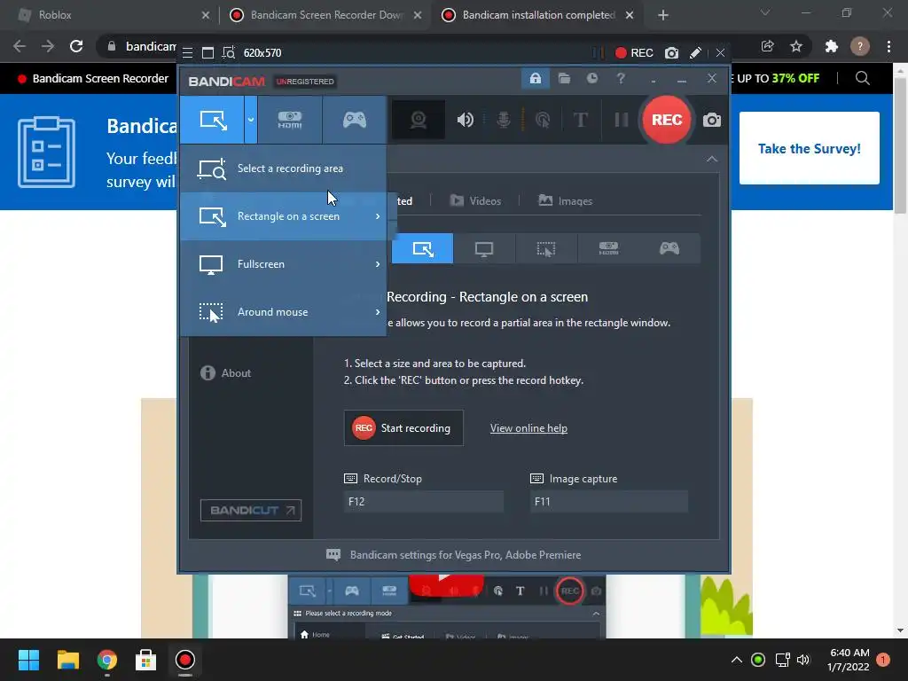This screenshot has height=681, width=908.
Task: Select the fullscreen monitor mode tile
Action: click(x=483, y=249)
